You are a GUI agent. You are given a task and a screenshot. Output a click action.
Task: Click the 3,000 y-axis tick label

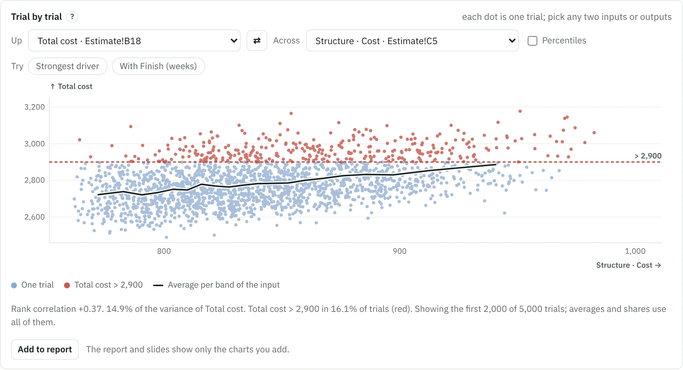[35, 144]
